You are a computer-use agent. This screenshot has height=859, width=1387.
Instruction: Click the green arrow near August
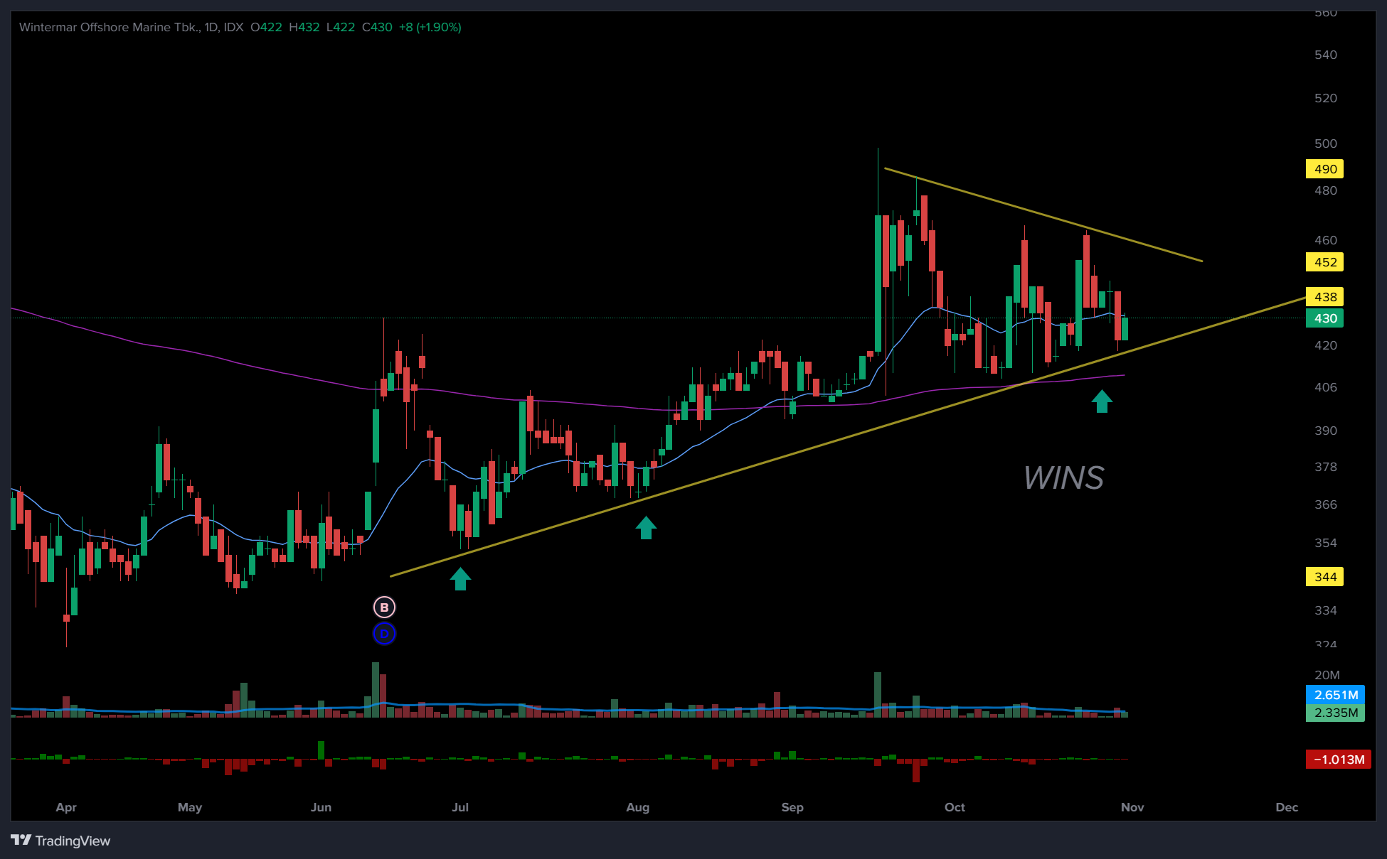tap(646, 528)
